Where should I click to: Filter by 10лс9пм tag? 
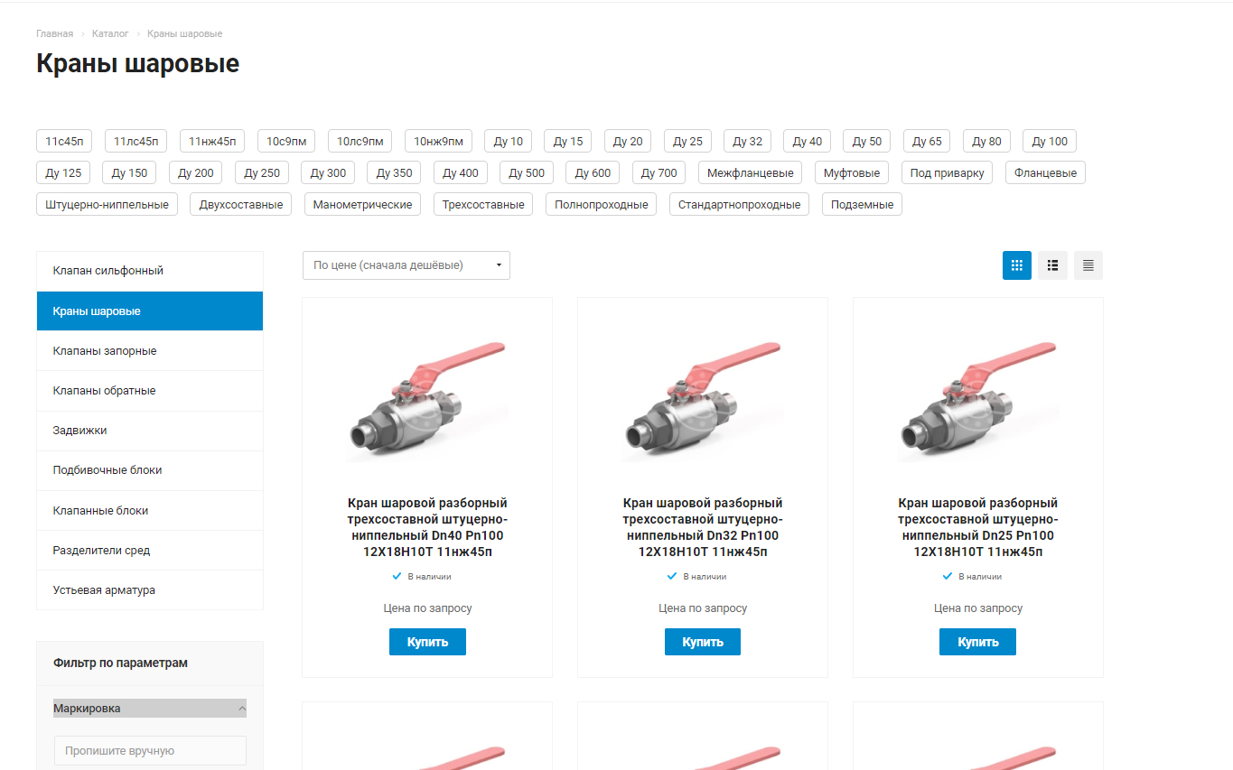tap(360, 141)
